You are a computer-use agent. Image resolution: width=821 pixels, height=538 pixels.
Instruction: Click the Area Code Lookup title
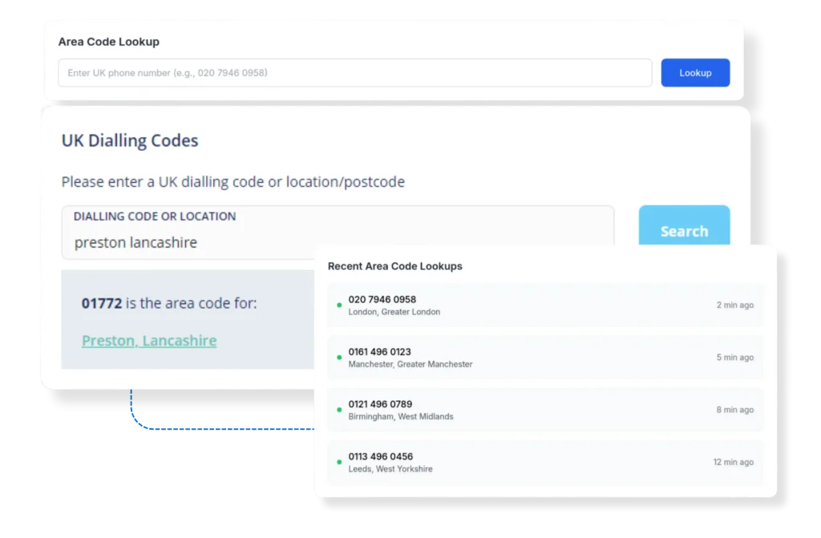pyautogui.click(x=108, y=42)
